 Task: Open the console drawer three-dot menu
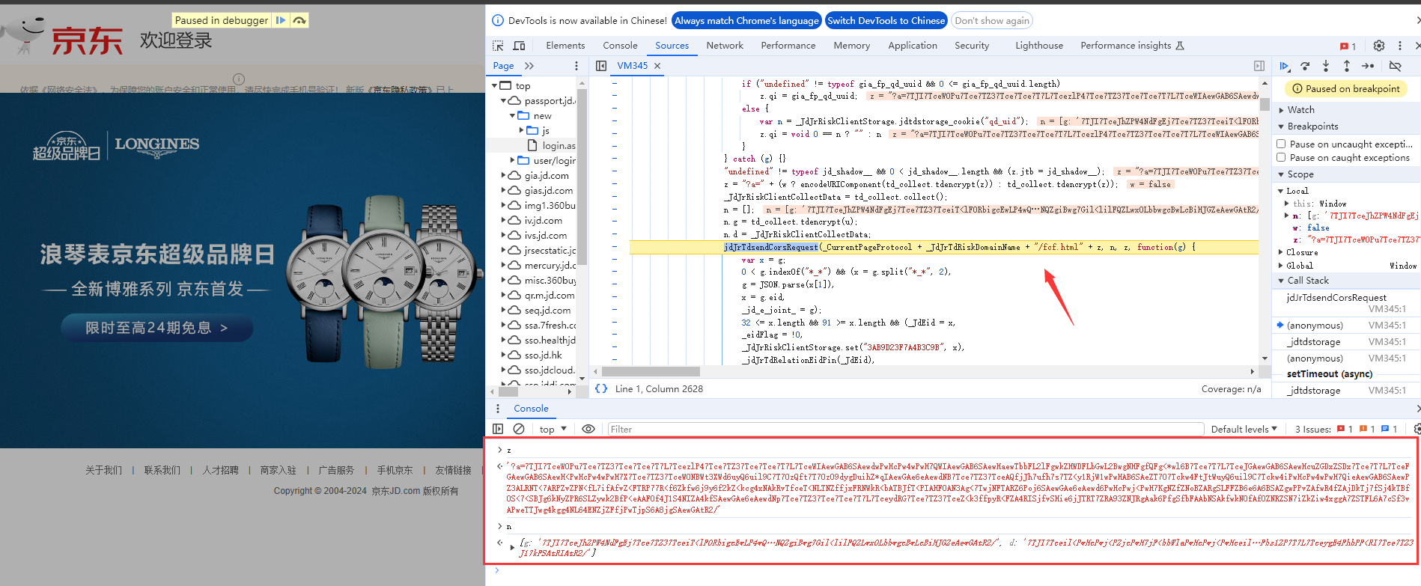[498, 409]
